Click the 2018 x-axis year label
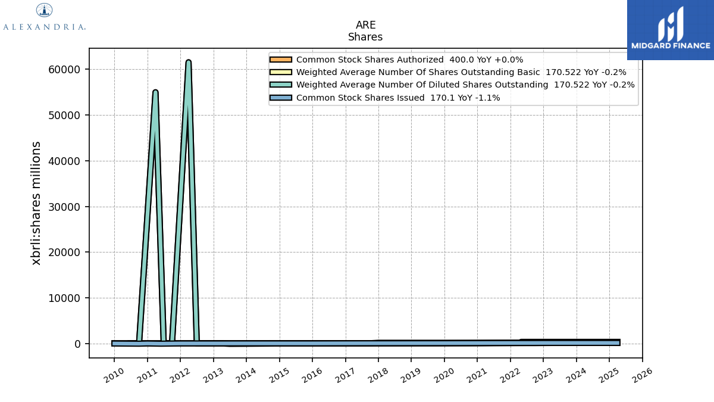 tap(378, 375)
